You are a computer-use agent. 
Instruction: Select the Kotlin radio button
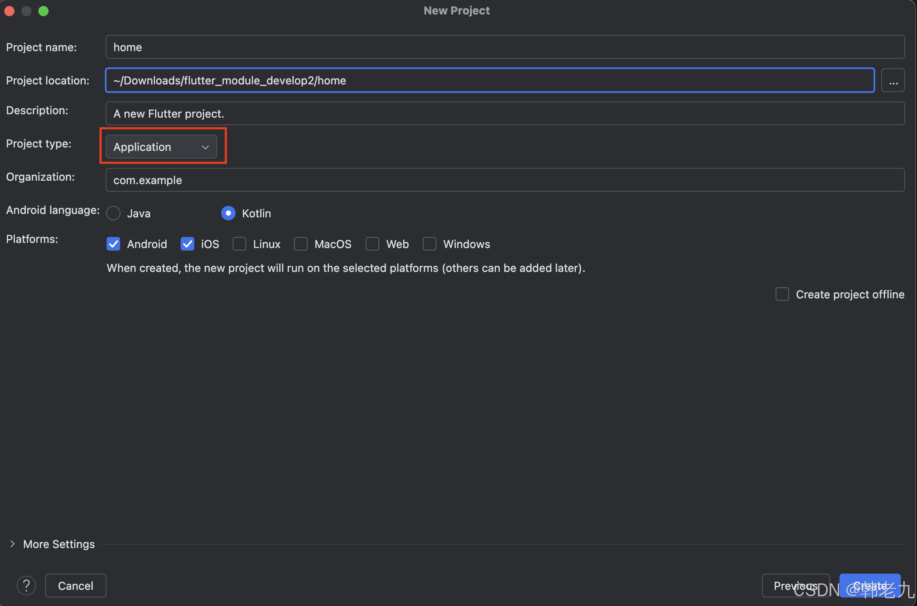pyautogui.click(x=228, y=213)
